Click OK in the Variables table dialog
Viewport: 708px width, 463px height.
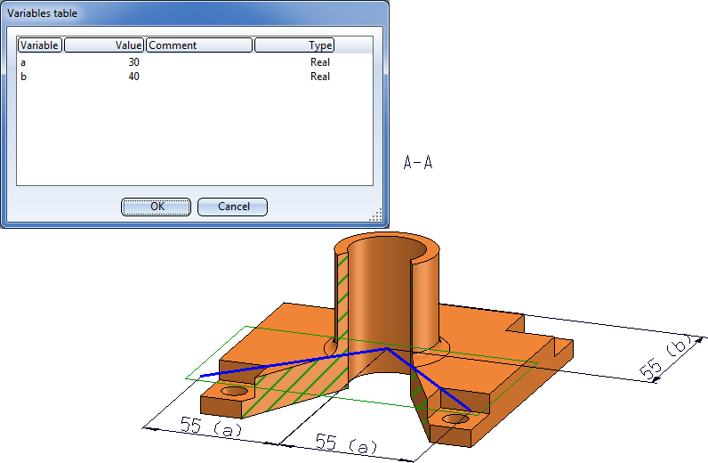pyautogui.click(x=156, y=207)
